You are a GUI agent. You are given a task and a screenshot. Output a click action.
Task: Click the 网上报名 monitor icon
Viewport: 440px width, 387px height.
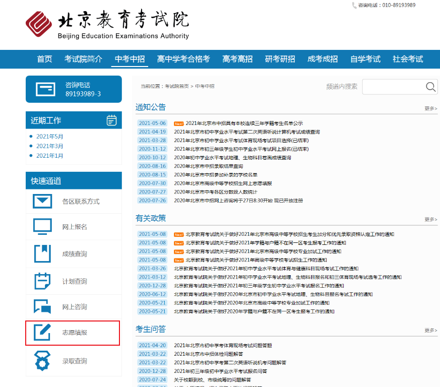point(42,226)
